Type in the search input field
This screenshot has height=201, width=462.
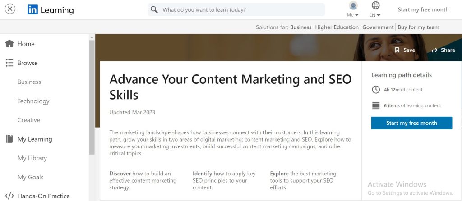[241, 9]
